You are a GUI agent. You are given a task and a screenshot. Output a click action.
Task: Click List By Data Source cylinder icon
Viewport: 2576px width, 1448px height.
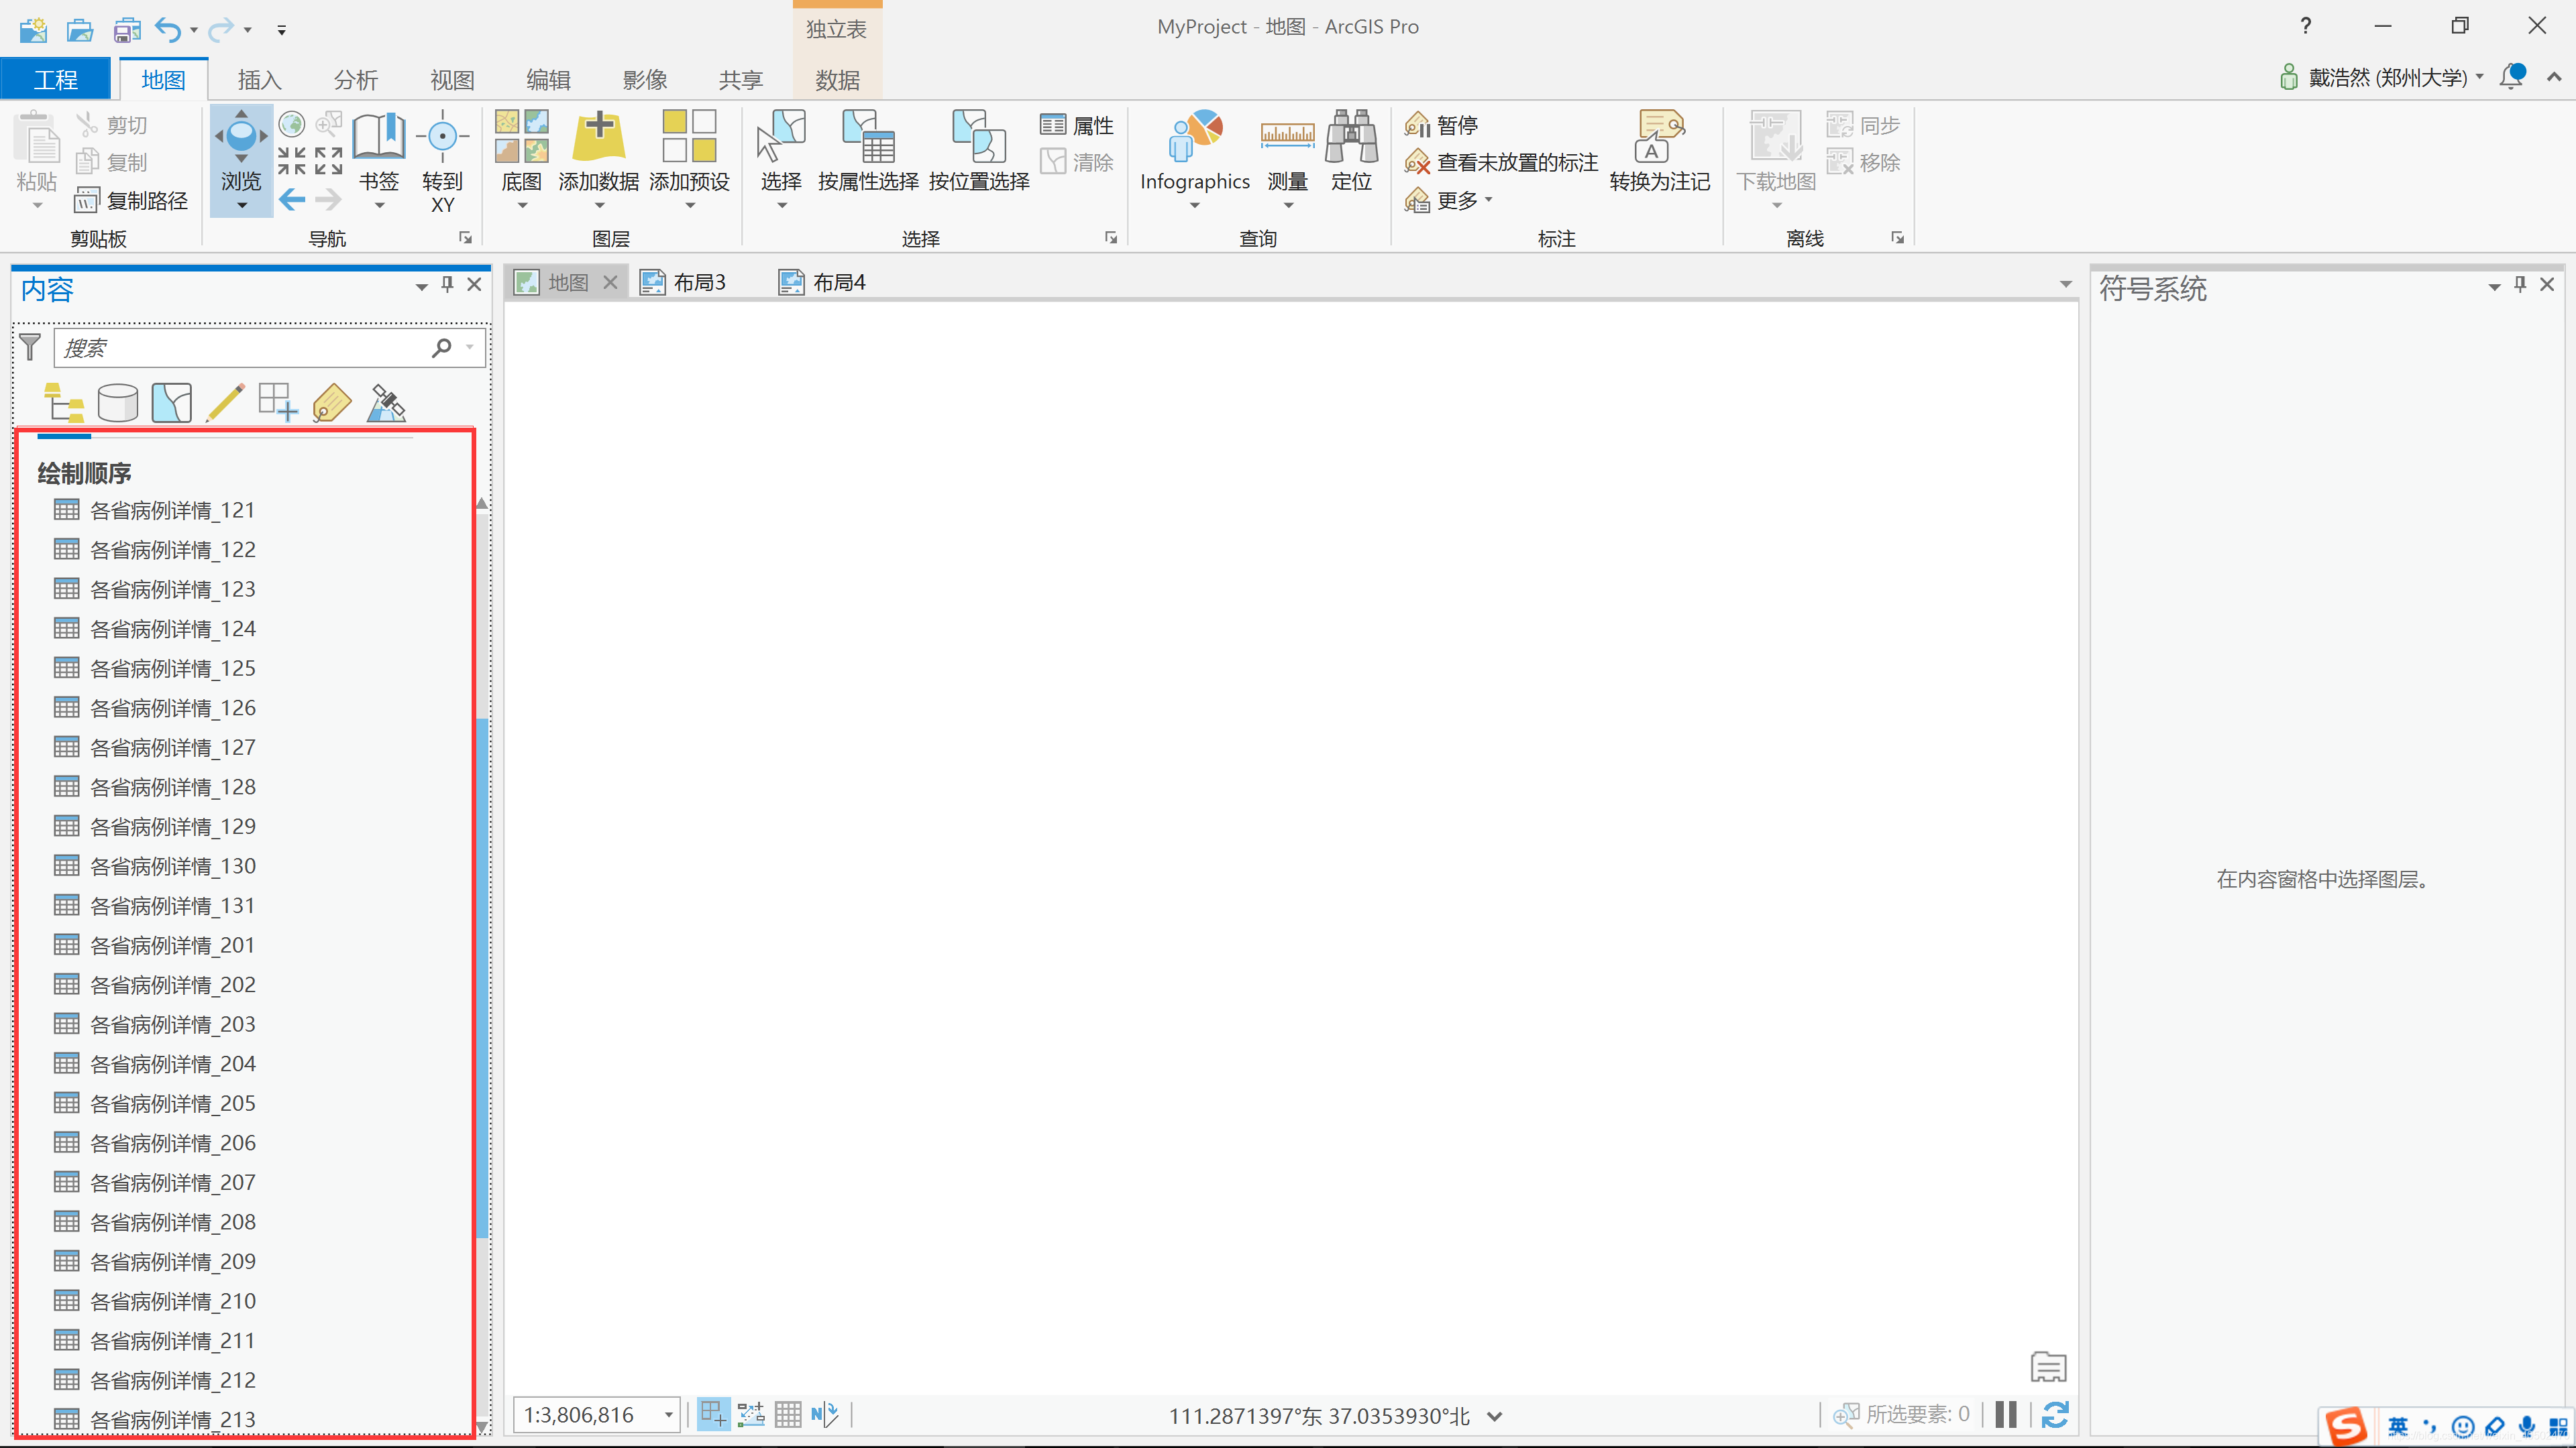click(118, 404)
